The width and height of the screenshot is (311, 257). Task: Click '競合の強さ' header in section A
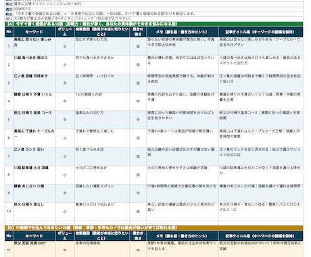coord(138,32)
